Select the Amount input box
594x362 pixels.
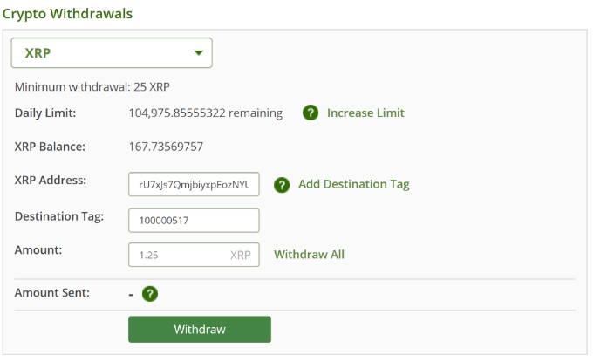click(x=194, y=255)
